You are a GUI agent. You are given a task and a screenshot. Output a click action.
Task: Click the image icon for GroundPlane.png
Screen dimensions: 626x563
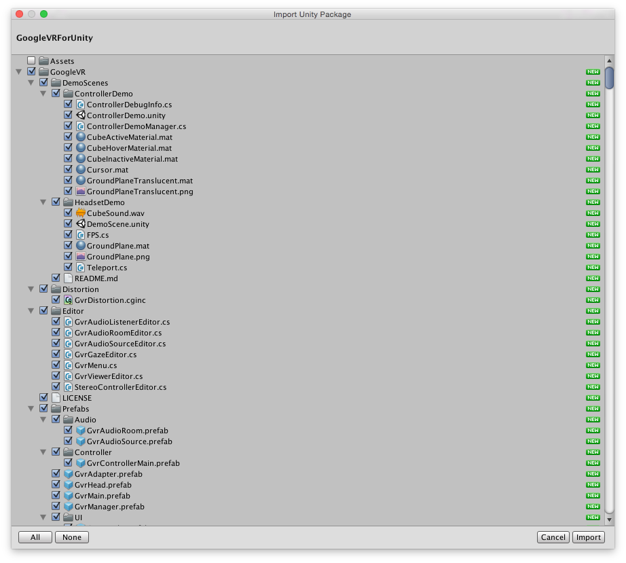click(x=81, y=256)
